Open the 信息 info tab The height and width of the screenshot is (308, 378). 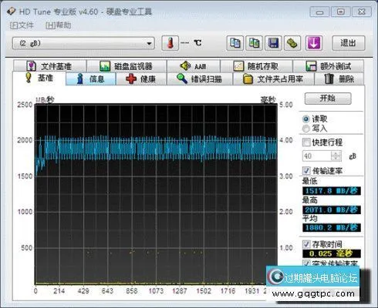91,79
